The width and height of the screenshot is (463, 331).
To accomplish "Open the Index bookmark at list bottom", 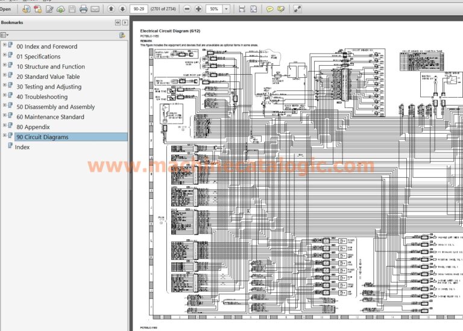I will (22, 147).
